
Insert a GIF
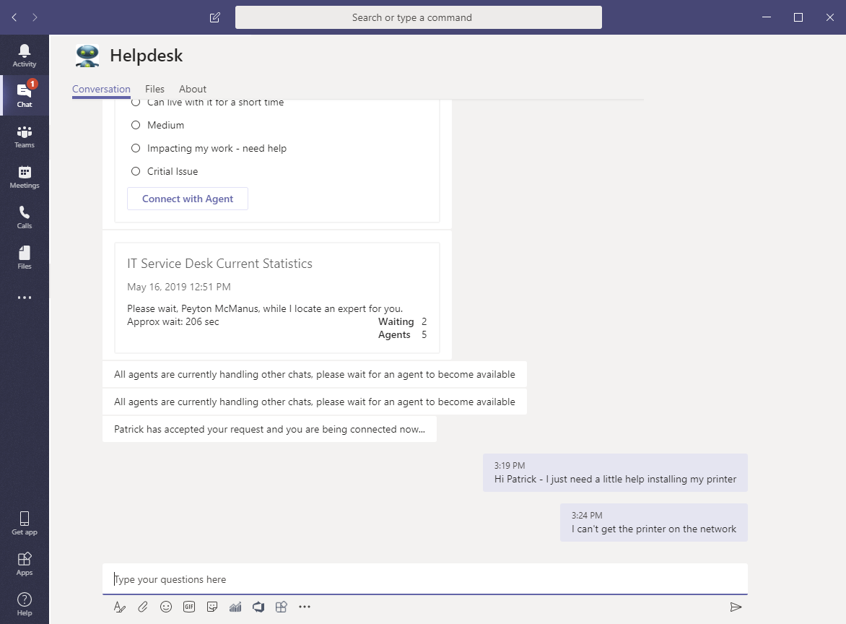189,607
